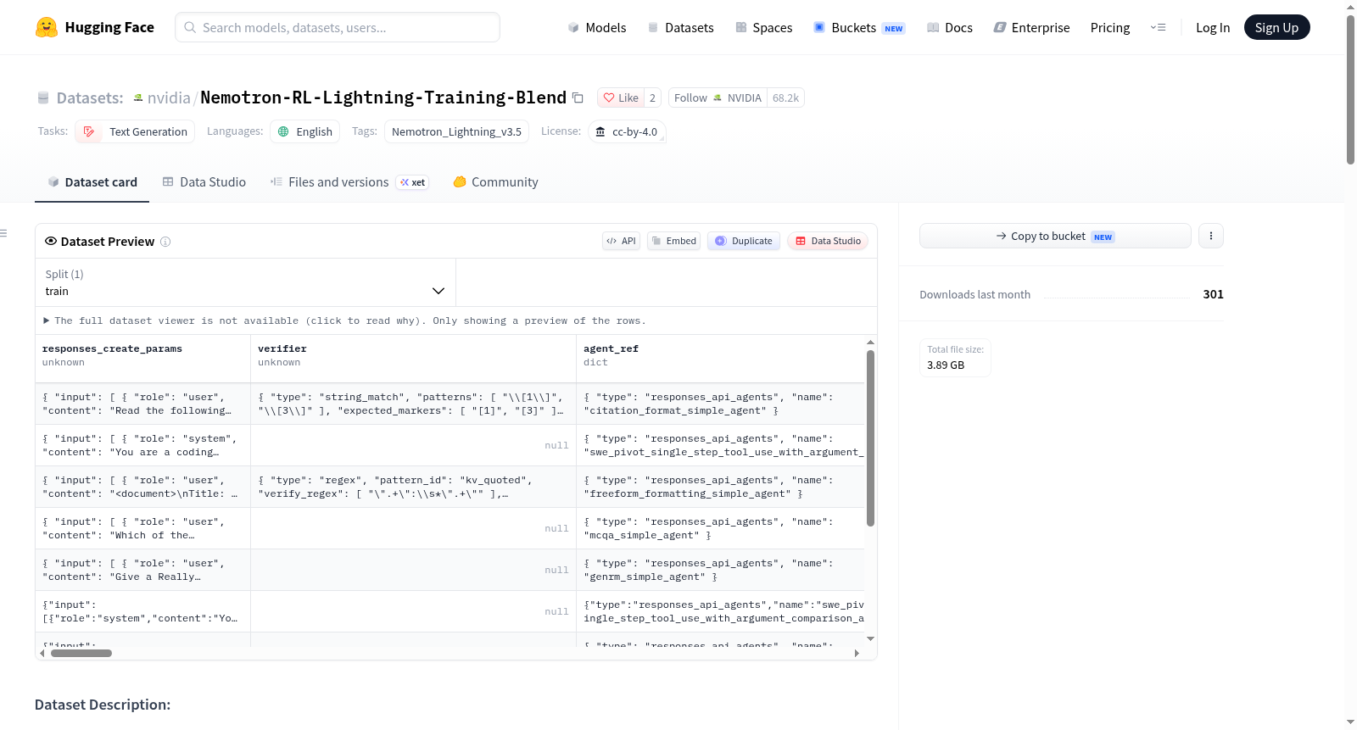This screenshot has height=730, width=1357.
Task: Click the table horizontal scrollbar thumb
Action: click(81, 653)
